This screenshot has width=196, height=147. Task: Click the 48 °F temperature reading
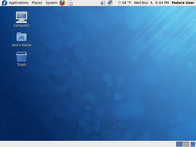click(x=126, y=3)
